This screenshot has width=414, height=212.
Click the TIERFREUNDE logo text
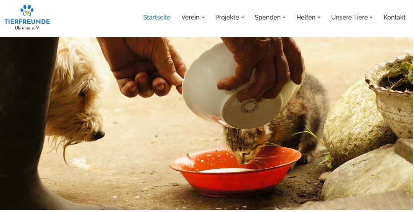click(x=27, y=21)
